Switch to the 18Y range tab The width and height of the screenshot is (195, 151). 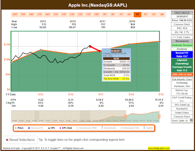pyautogui.click(x=31, y=14)
